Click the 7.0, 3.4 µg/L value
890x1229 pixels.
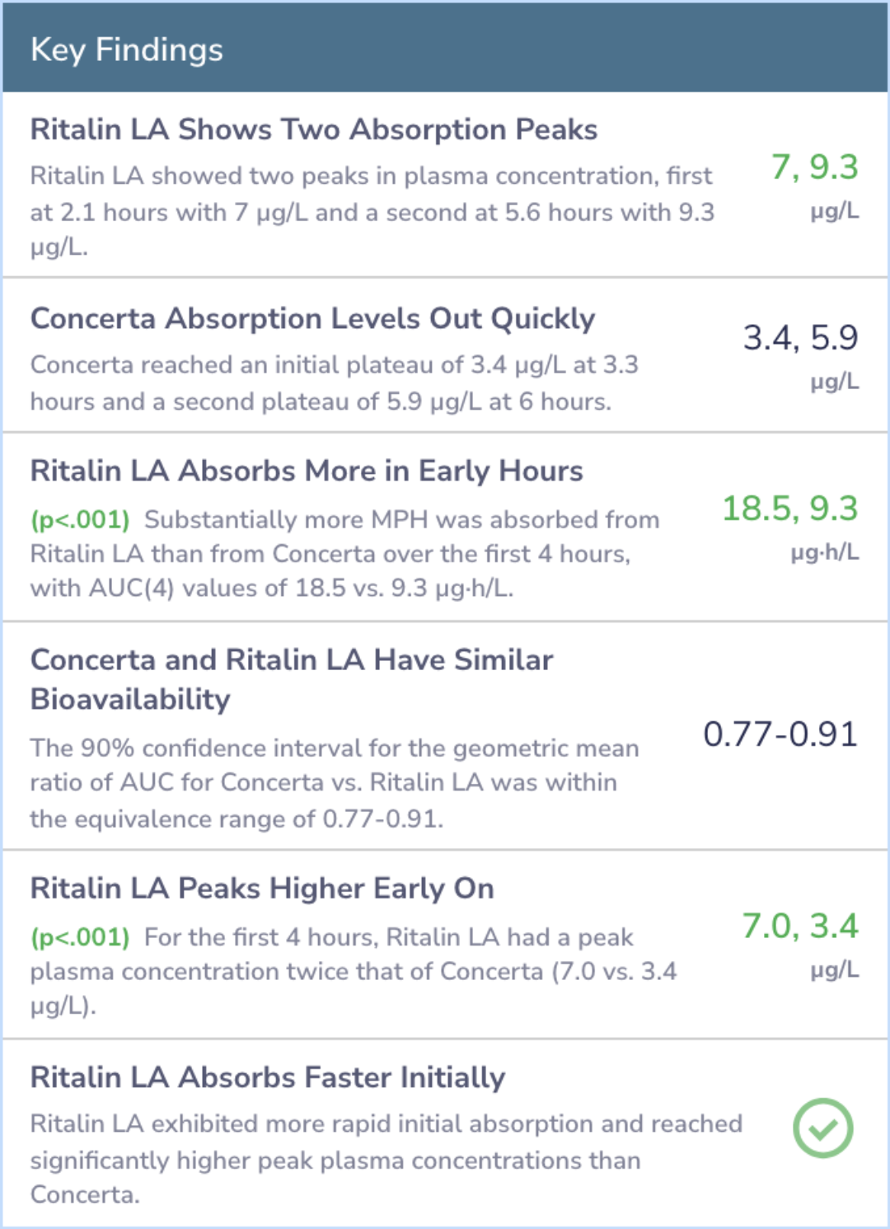(x=800, y=945)
